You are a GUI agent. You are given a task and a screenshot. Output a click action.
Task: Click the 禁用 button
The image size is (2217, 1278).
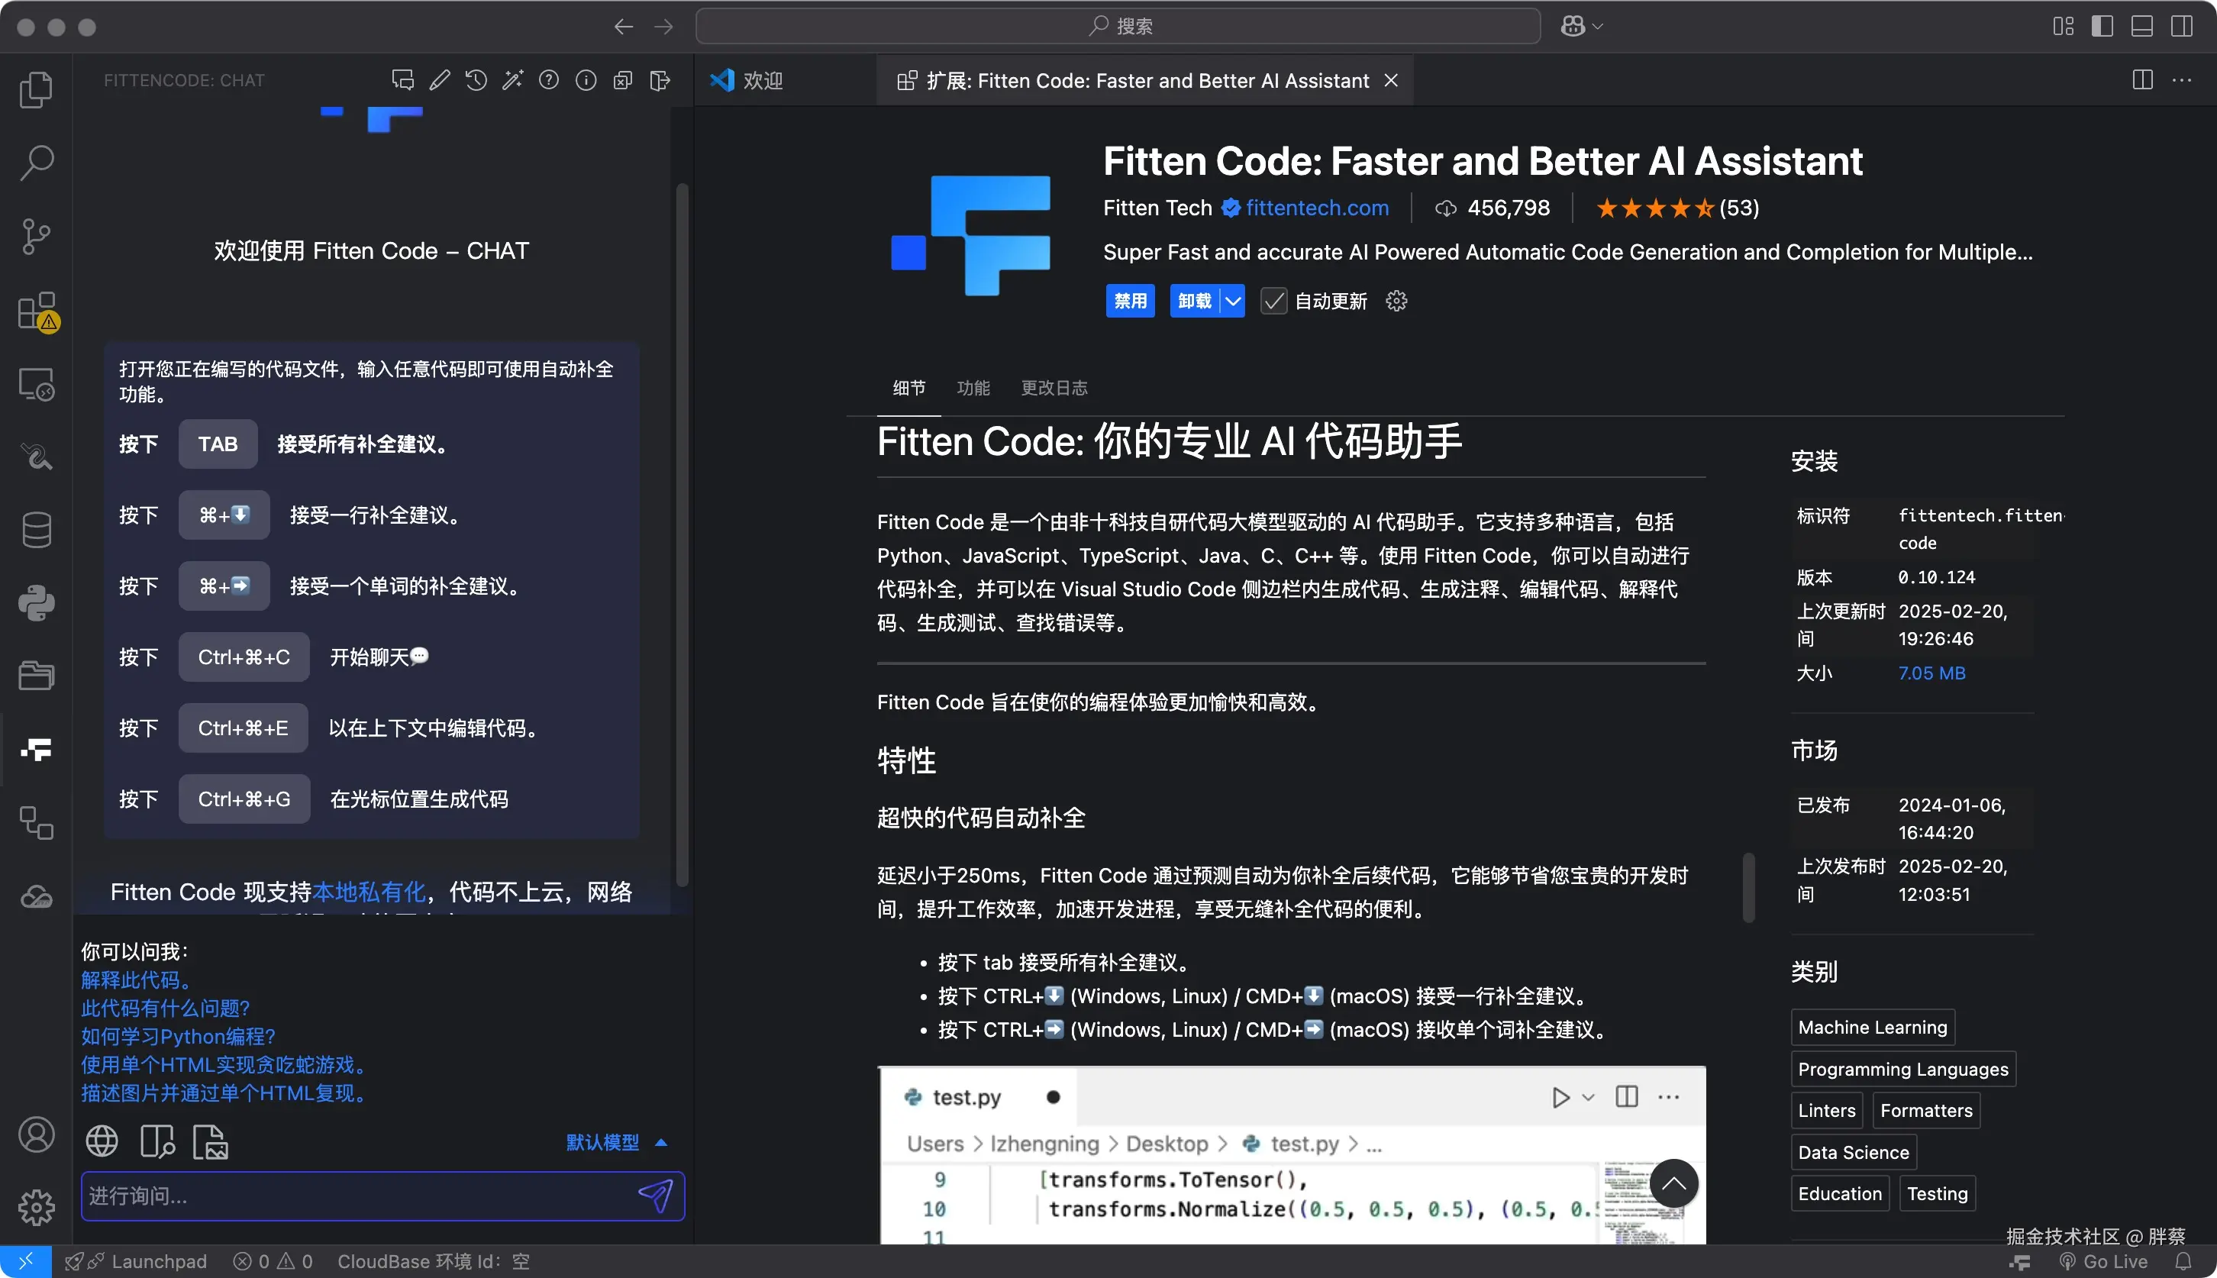point(1130,301)
